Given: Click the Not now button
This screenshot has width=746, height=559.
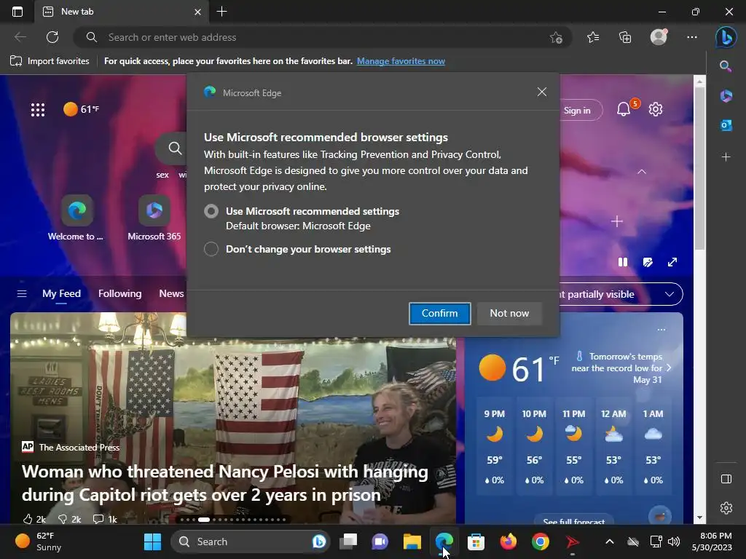Looking at the screenshot, I should tap(509, 313).
